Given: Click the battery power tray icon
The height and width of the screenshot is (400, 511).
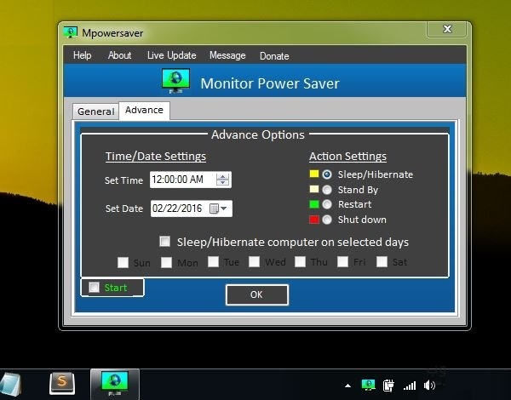Looking at the screenshot, I should pyautogui.click(x=388, y=386).
